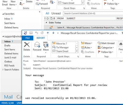Click the Redo icon in message title bar
This screenshot has width=123, height=105.
pyautogui.click(x=42, y=33)
